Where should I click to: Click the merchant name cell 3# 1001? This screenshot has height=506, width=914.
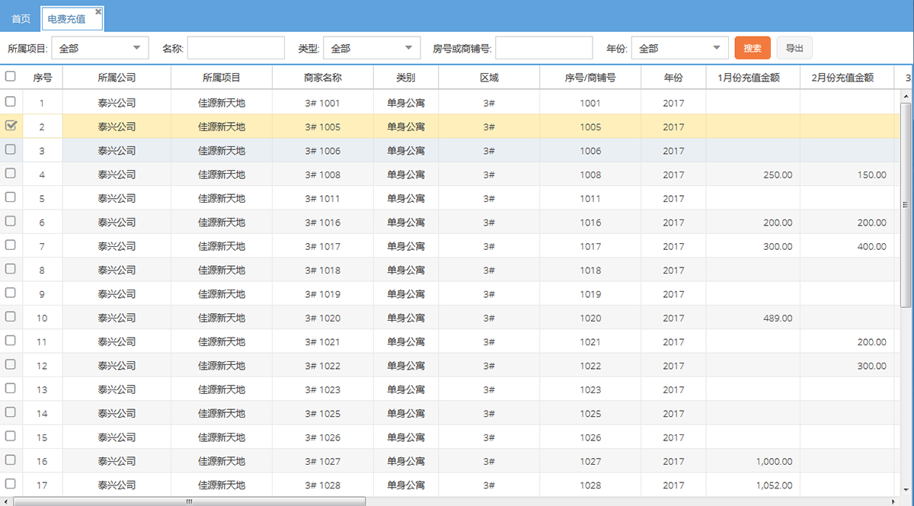pos(323,103)
